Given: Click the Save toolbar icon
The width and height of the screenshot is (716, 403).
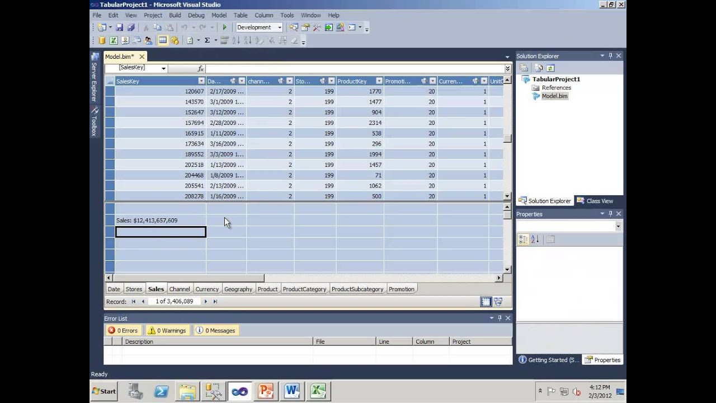Looking at the screenshot, I should 119,27.
